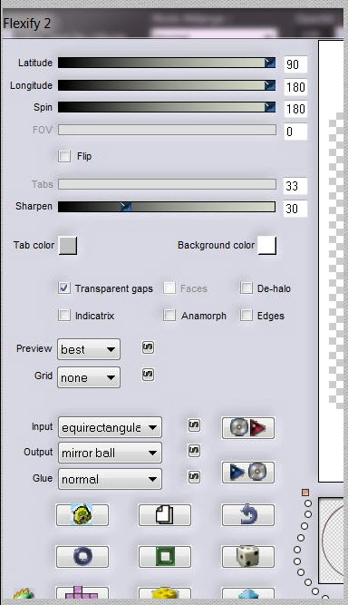Open the Output mirror ball dropdown
This screenshot has width=348, height=605.
click(x=110, y=453)
